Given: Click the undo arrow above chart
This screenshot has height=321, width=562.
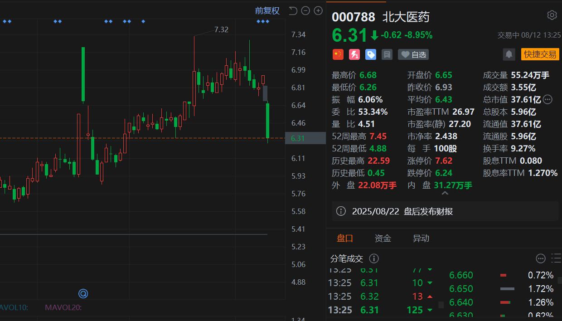Looking at the screenshot, I should tap(293, 10).
